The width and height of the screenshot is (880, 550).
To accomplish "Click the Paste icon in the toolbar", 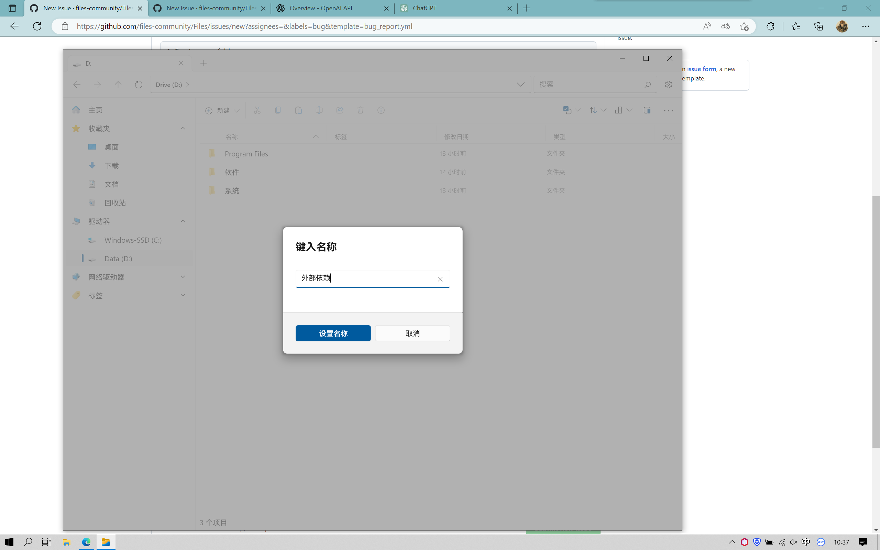I will point(298,110).
